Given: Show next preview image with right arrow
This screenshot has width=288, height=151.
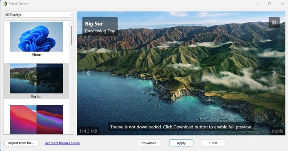Looking at the screenshot, I should [x=274, y=73].
